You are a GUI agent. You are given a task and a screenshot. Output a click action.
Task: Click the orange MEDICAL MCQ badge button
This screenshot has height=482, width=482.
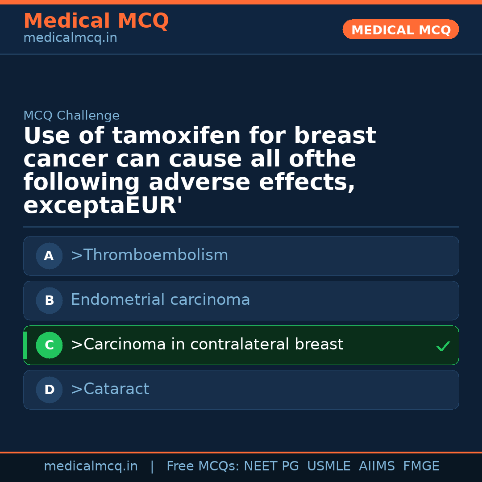coord(400,30)
